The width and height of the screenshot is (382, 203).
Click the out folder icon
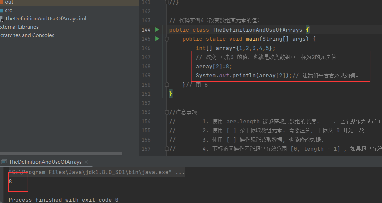[1, 2]
